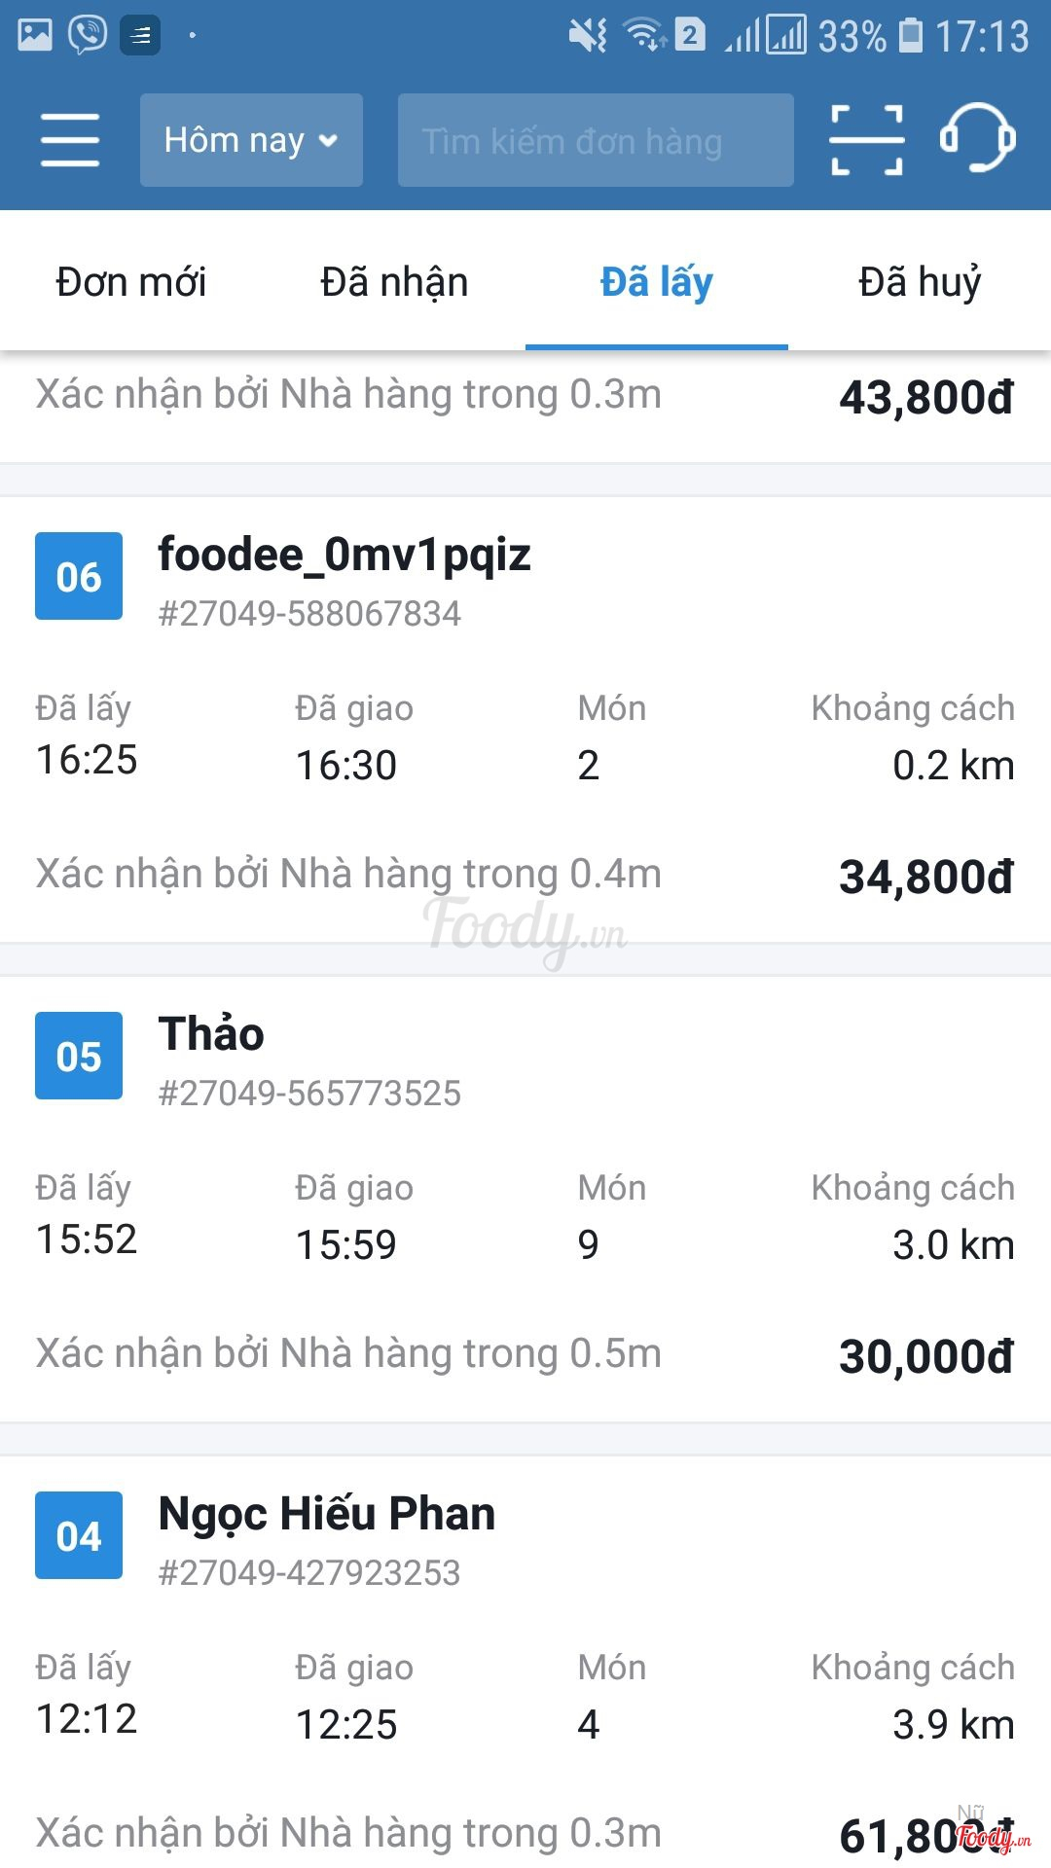The width and height of the screenshot is (1051, 1868).
Task: Open customer support headset icon
Action: (977, 138)
